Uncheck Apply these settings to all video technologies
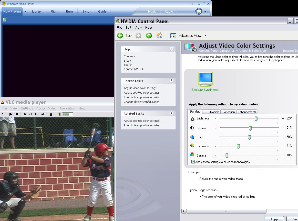298x221 pixels. [x=193, y=162]
